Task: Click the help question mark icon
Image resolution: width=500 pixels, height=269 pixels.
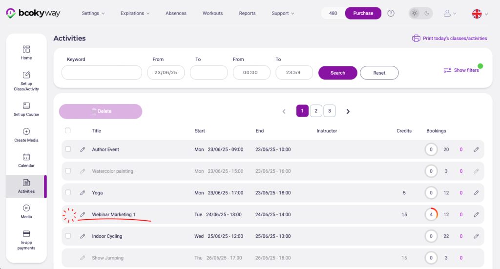Action: [x=391, y=13]
